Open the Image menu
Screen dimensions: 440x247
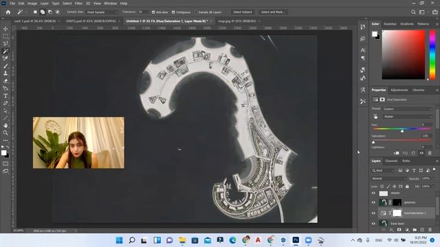(x=32, y=3)
